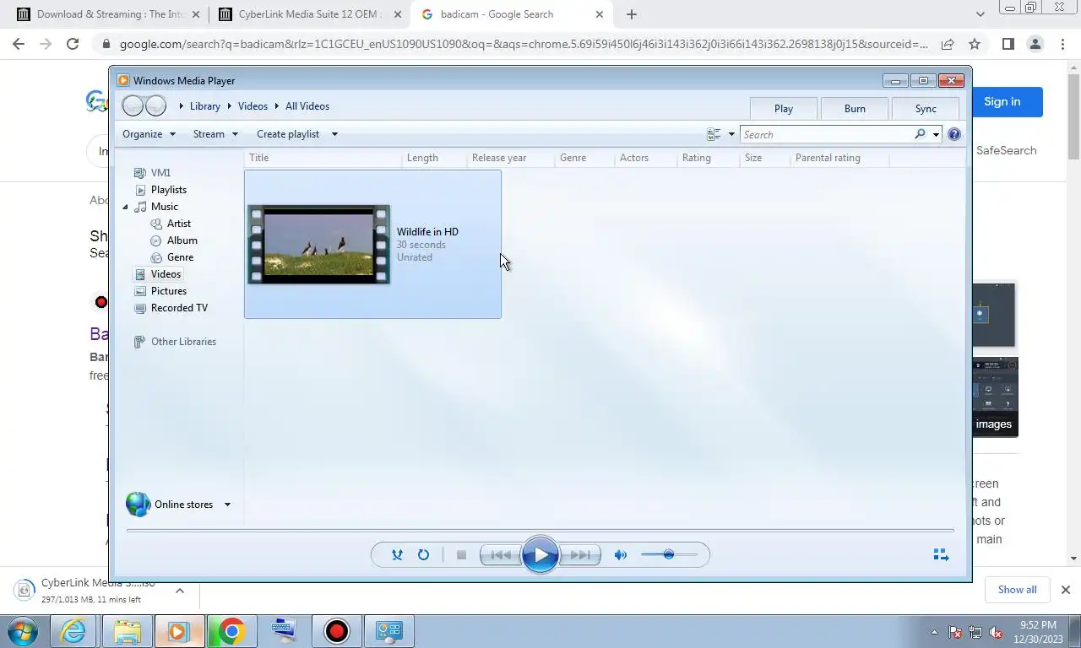Go to previous track in Media Player

pos(501,555)
